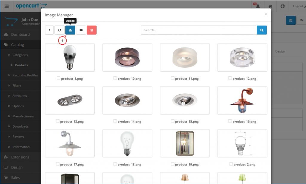Switch to the Design tab behind dialog
This screenshot has height=184, width=306.
pyautogui.click(x=280, y=51)
